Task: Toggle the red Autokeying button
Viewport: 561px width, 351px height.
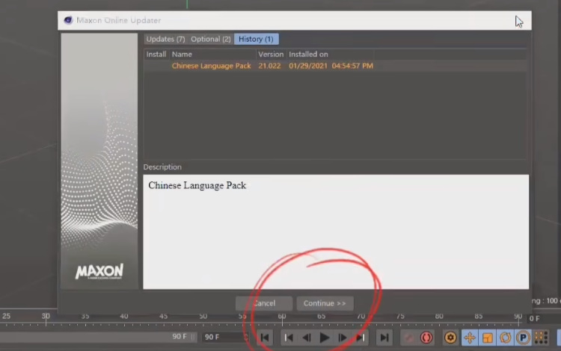Action: coord(426,338)
